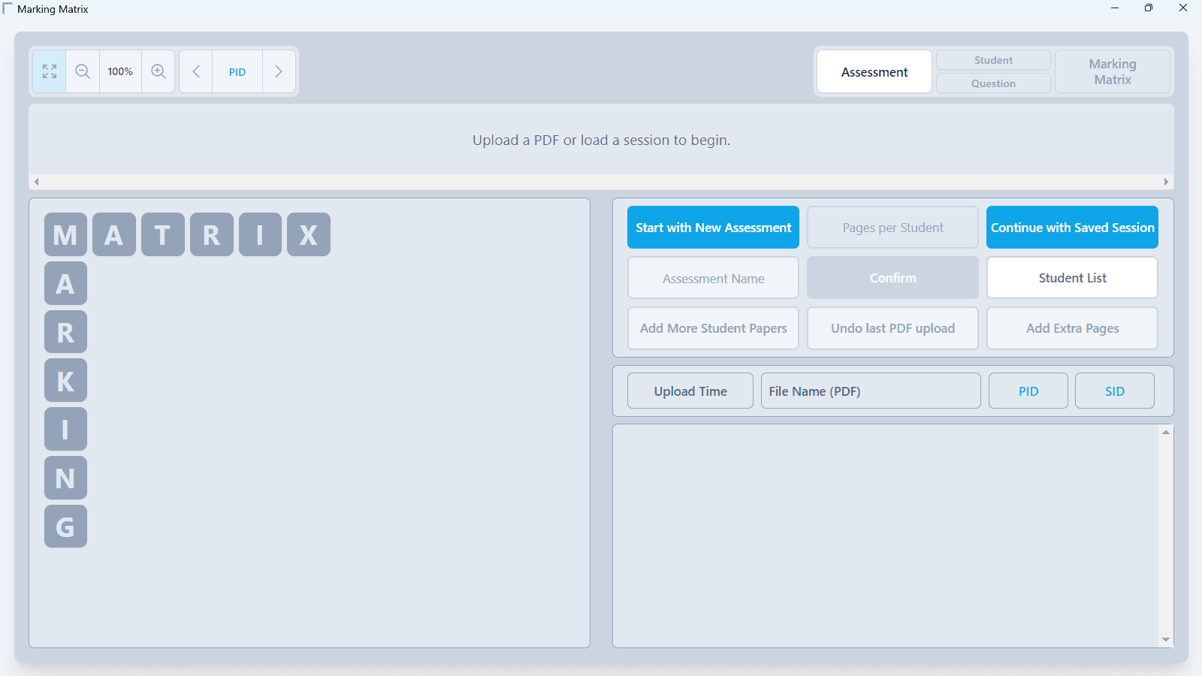This screenshot has width=1202, height=676.
Task: Click Continue with Saved Session
Action: coord(1072,228)
